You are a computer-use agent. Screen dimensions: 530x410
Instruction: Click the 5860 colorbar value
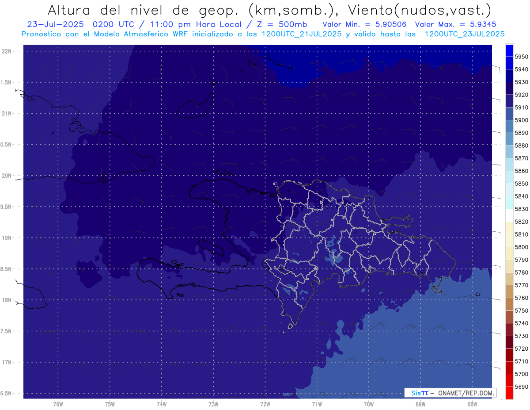[522, 171]
